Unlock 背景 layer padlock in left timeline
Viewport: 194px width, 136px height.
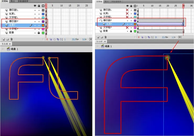click(x=39, y=33)
